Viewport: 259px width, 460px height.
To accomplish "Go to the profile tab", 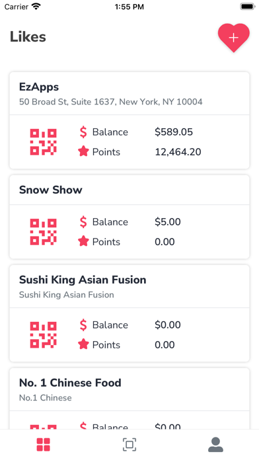I will 215,444.
